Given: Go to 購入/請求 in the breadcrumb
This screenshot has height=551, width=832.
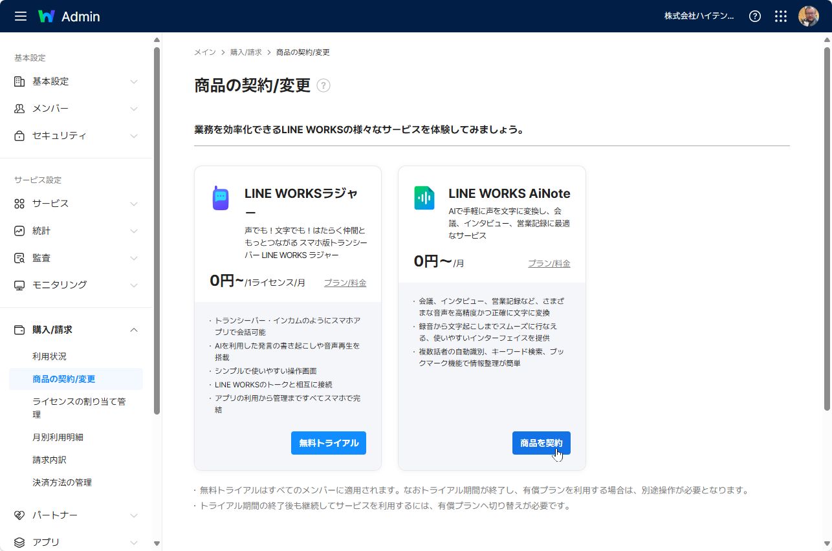Looking at the screenshot, I should click(x=246, y=52).
